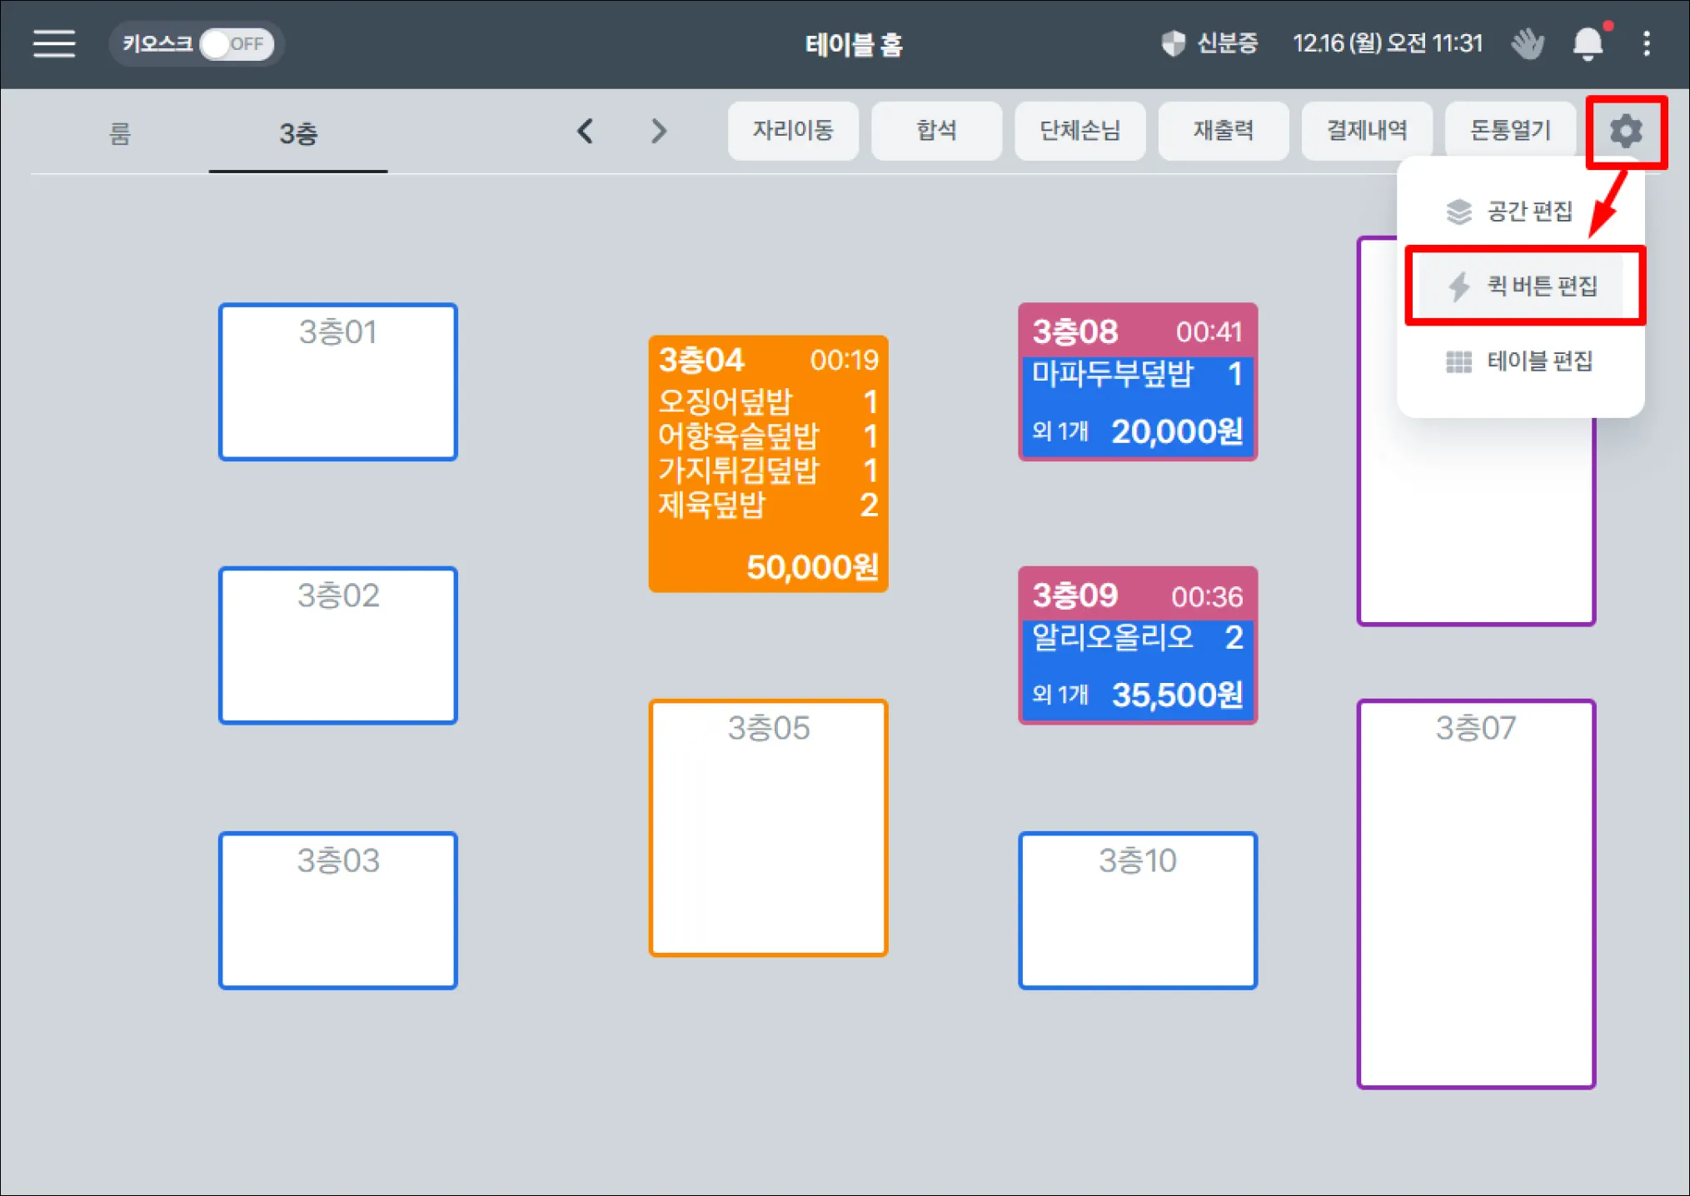Open 결제내역 payment history
1690x1196 pixels.
1366,131
